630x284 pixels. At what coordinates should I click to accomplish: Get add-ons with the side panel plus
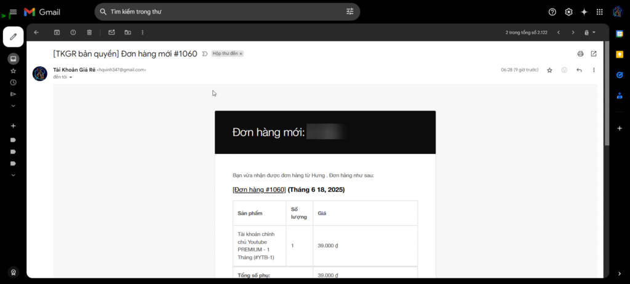620,128
